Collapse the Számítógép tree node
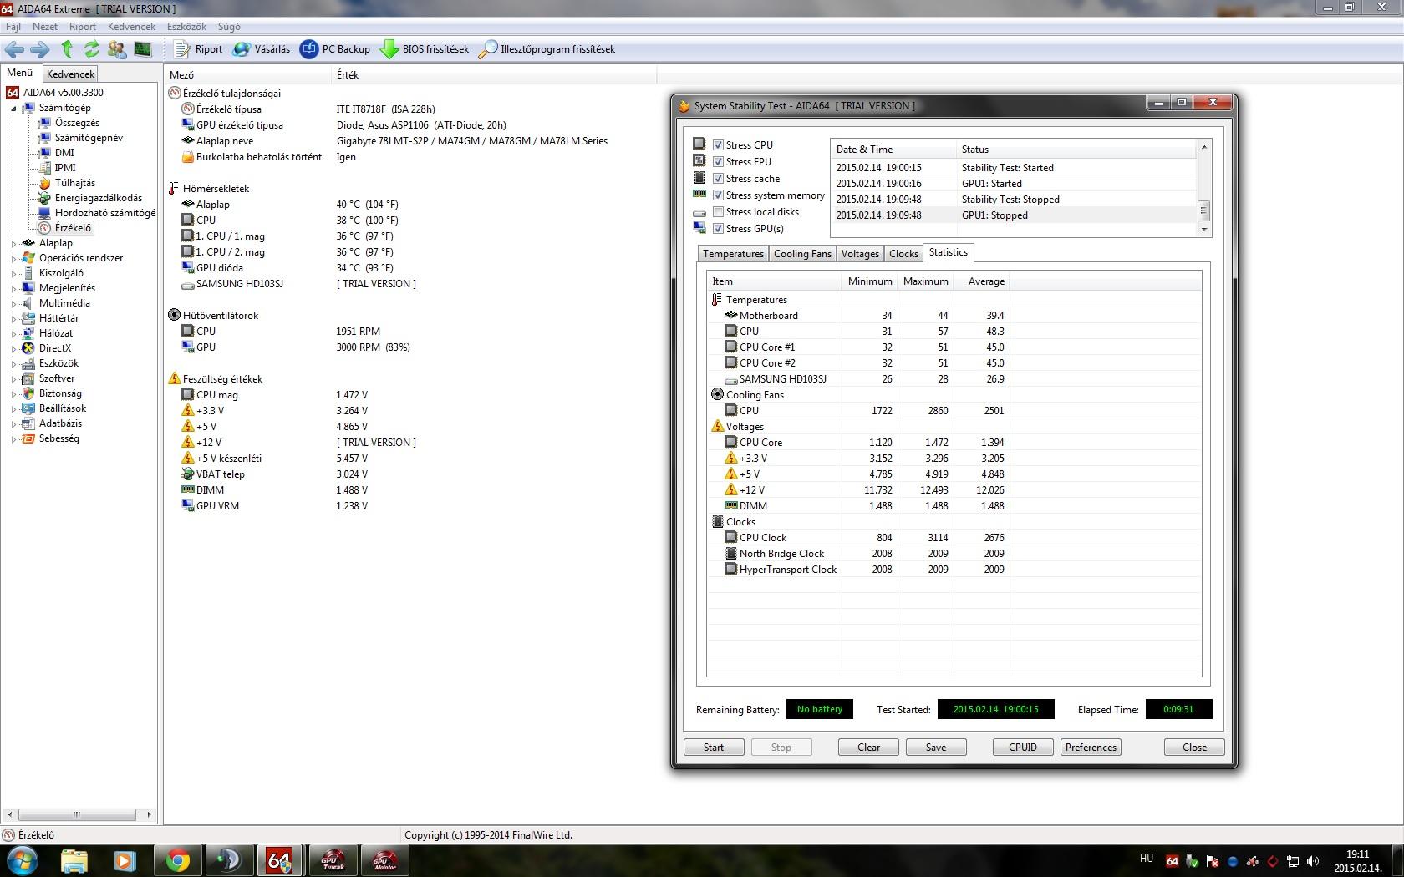1404x877 pixels. pyautogui.click(x=13, y=109)
